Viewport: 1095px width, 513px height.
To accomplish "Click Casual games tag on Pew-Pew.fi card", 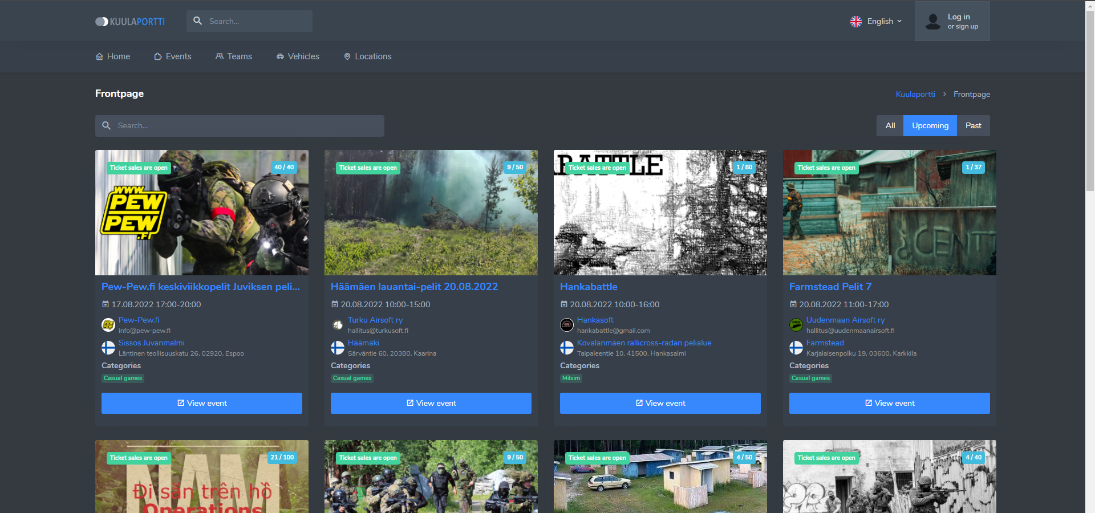I will [x=123, y=378].
